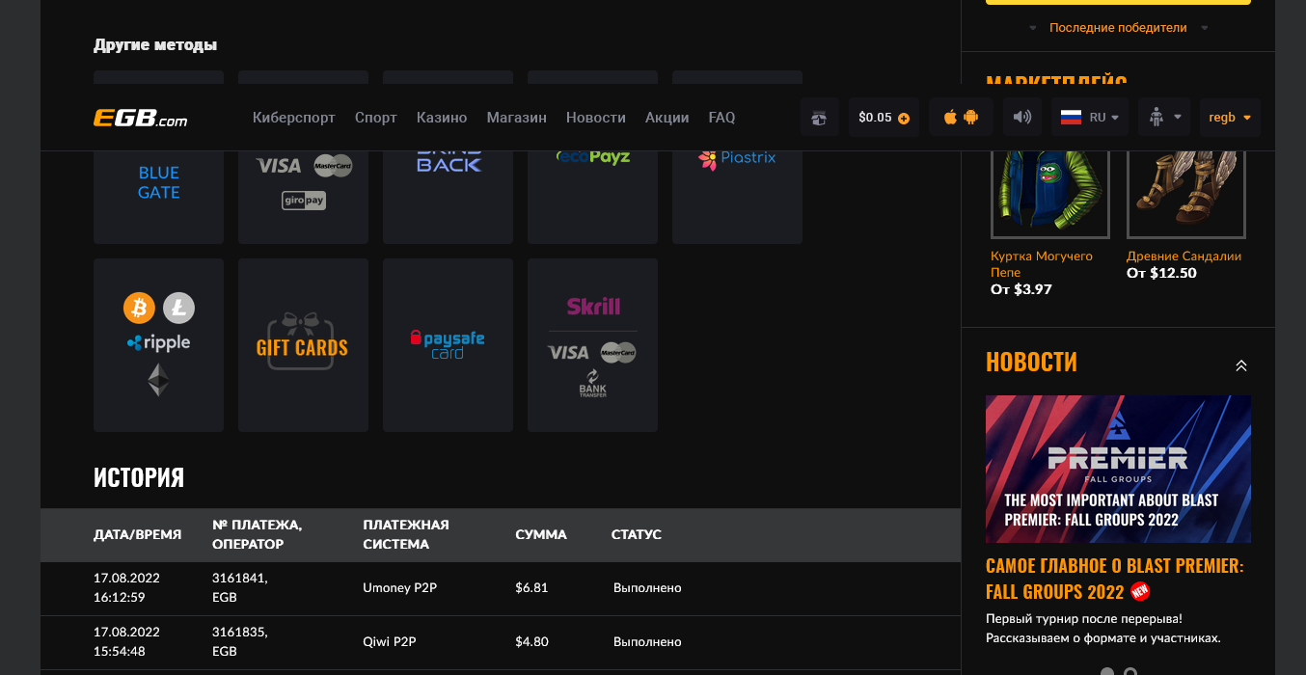This screenshot has width=1306, height=675.
Task: Click the Выполнено status of the Umoney row
Action: [x=647, y=588]
